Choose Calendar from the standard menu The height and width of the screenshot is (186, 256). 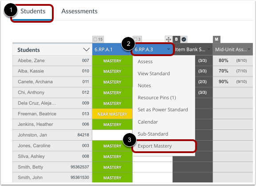pyautogui.click(x=148, y=122)
